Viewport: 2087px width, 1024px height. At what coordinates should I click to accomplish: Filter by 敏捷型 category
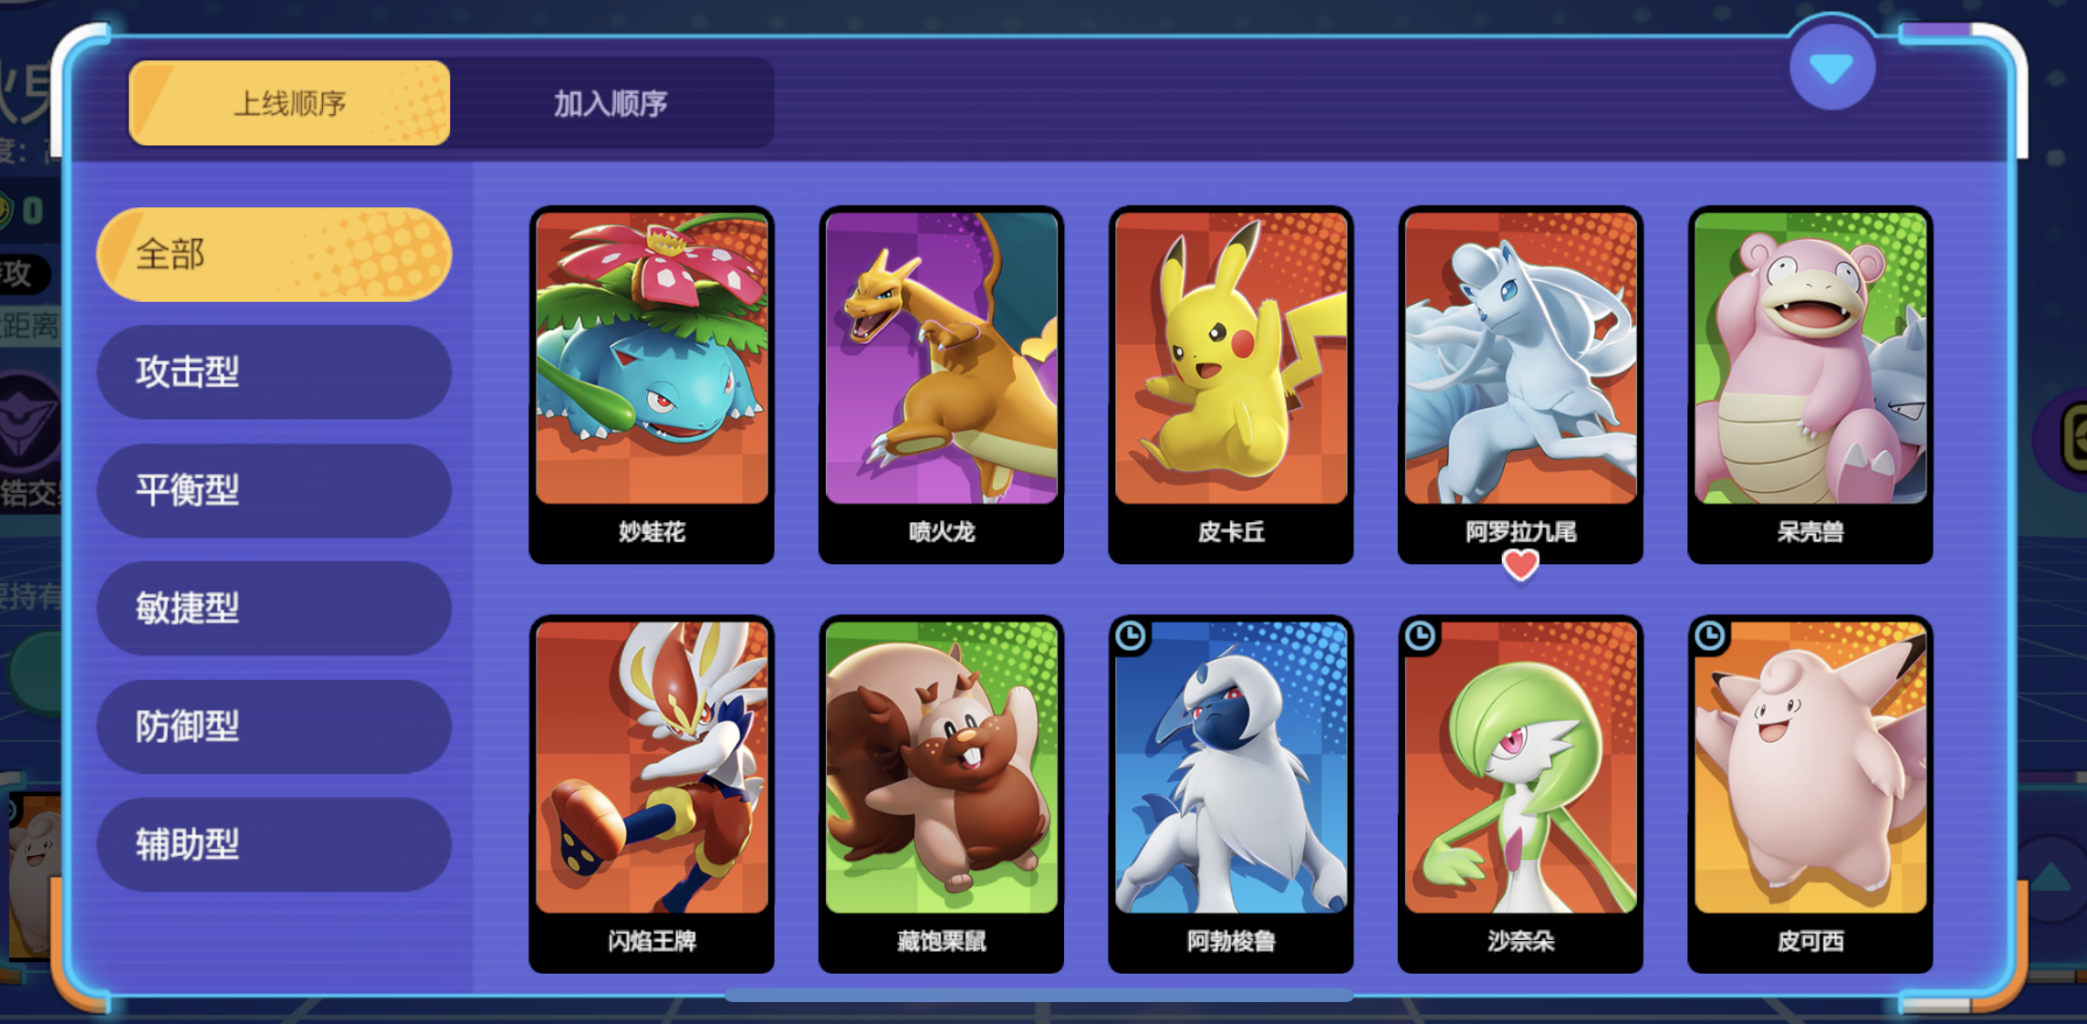274,608
